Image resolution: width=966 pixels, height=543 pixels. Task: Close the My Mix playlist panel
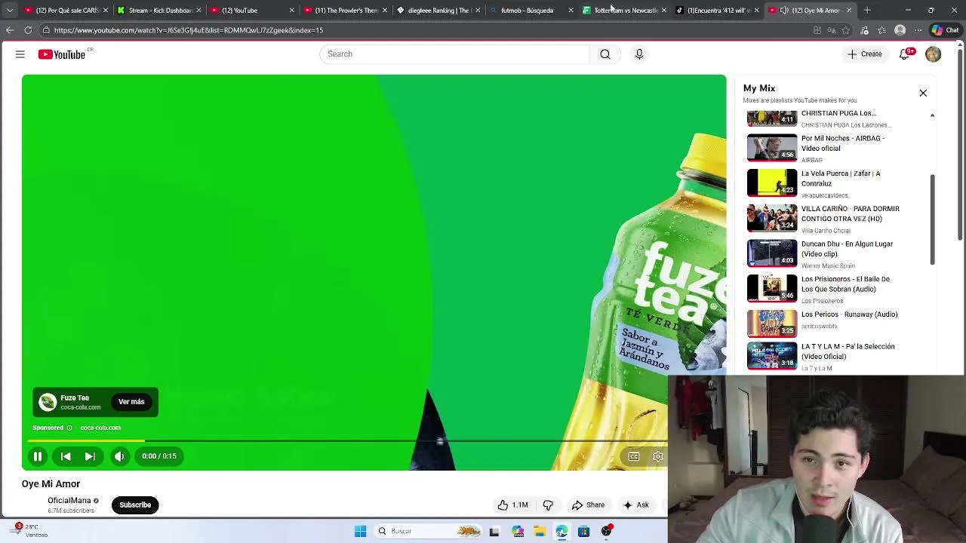pyautogui.click(x=923, y=93)
